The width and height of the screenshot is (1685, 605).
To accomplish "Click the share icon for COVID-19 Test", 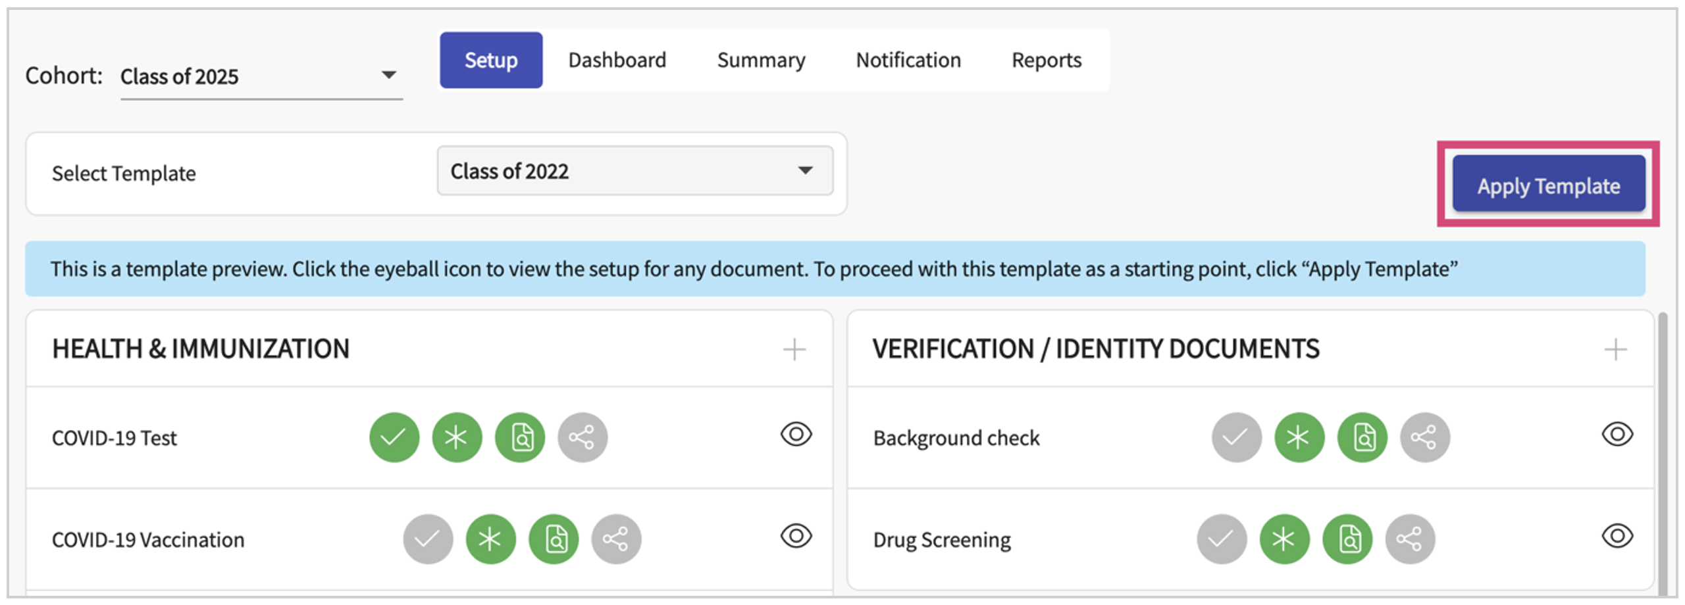I will click(x=582, y=437).
